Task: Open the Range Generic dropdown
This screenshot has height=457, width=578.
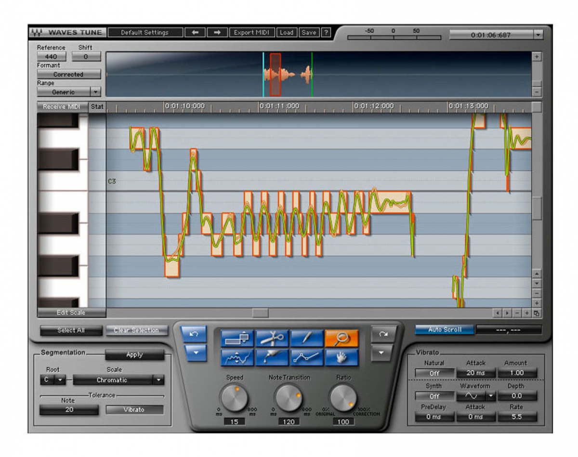Action: coord(69,92)
